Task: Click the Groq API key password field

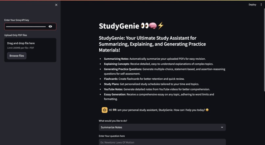Action: 30,27
